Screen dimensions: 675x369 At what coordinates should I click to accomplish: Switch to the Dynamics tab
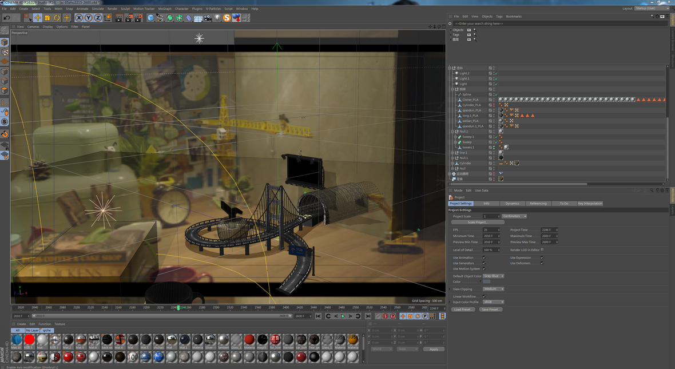(x=512, y=203)
